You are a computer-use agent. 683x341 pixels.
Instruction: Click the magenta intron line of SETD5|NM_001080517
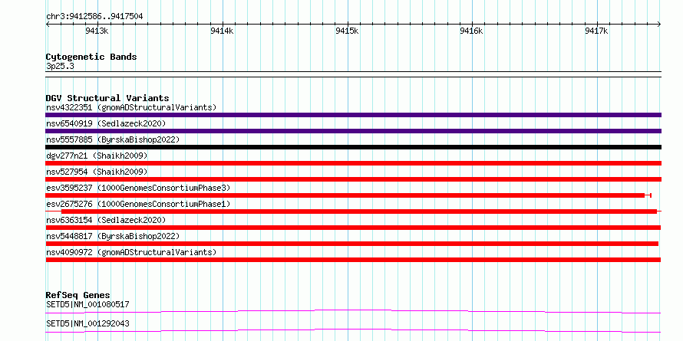click(353, 311)
